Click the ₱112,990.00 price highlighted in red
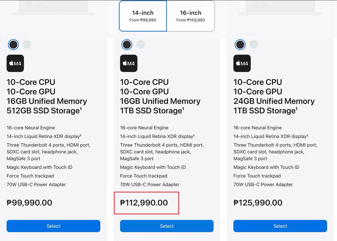The height and width of the screenshot is (241, 337). point(144,203)
